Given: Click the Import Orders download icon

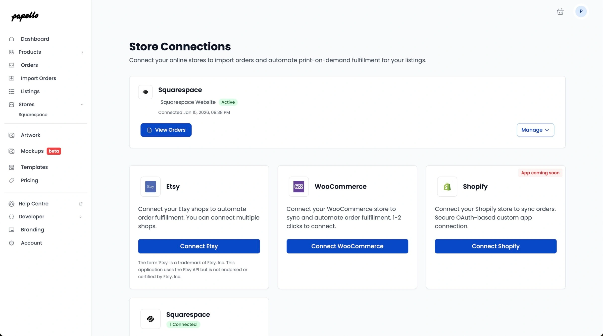Looking at the screenshot, I should (12, 78).
